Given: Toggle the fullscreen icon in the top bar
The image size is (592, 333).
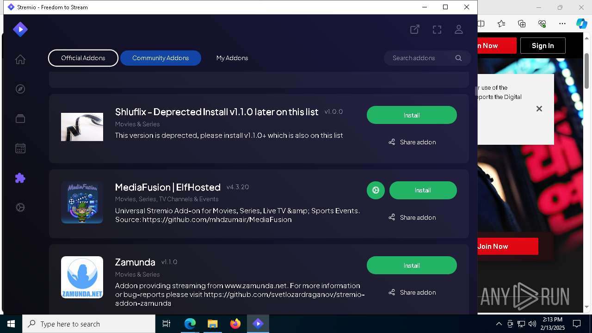Looking at the screenshot, I should point(437,30).
